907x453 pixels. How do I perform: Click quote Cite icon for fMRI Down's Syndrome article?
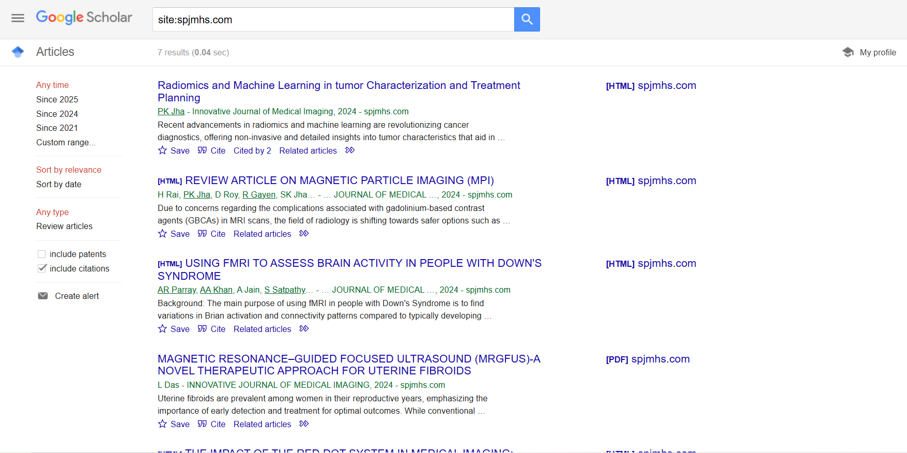202,329
